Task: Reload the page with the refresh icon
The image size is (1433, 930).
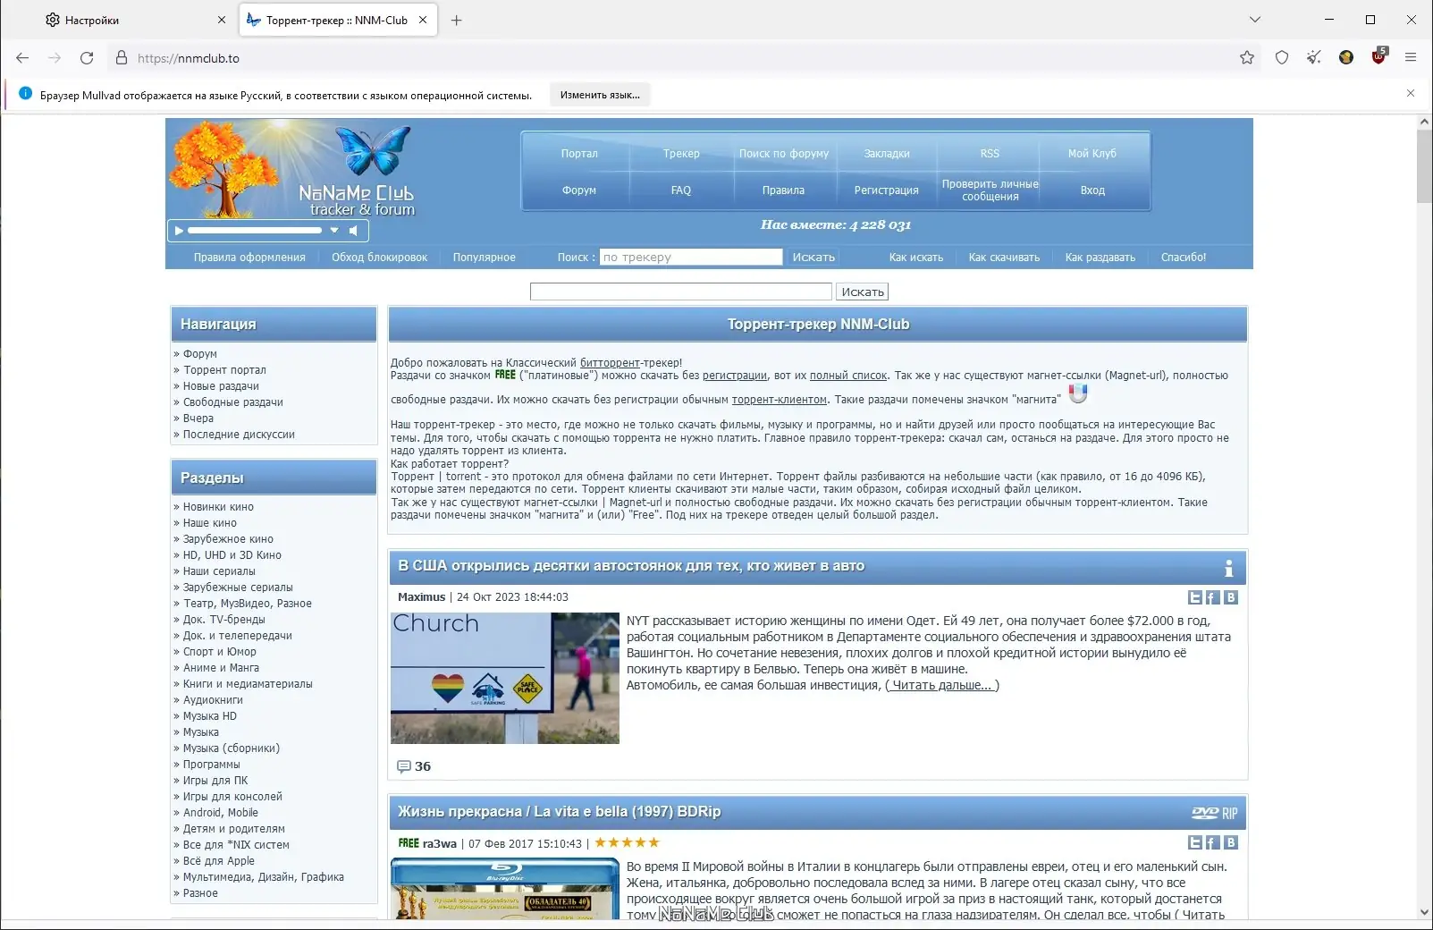Action: (87, 58)
